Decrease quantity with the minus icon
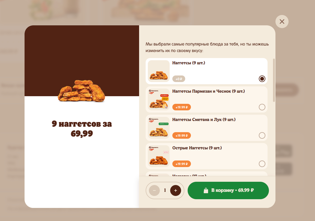315x221 pixels. (x=154, y=190)
